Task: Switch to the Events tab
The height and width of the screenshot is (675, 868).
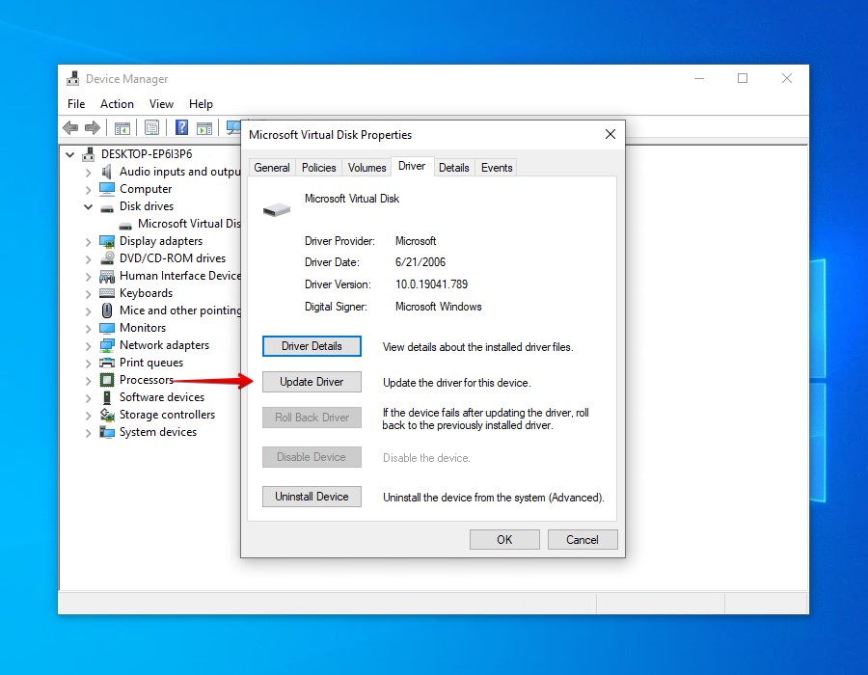Action: (x=497, y=168)
